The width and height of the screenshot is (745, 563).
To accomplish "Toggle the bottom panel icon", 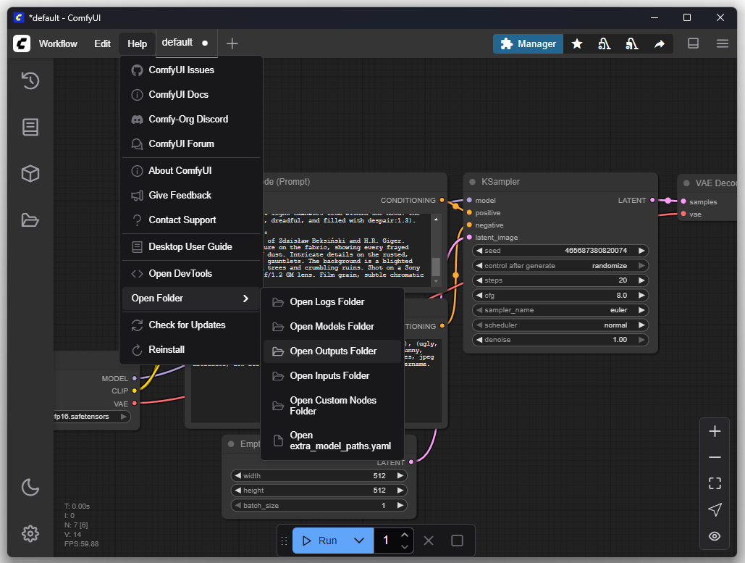I will point(693,43).
